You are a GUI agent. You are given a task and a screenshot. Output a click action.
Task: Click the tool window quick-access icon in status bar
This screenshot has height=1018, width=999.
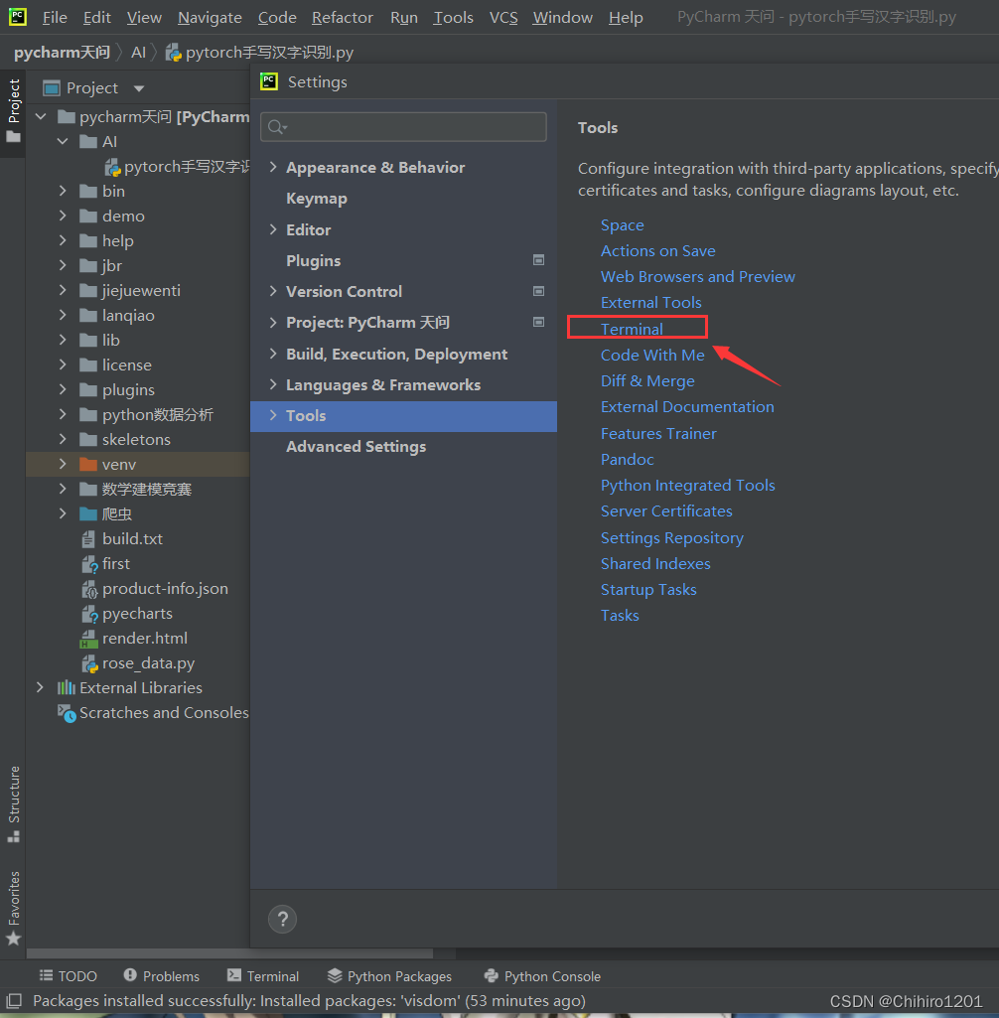pyautogui.click(x=14, y=1000)
